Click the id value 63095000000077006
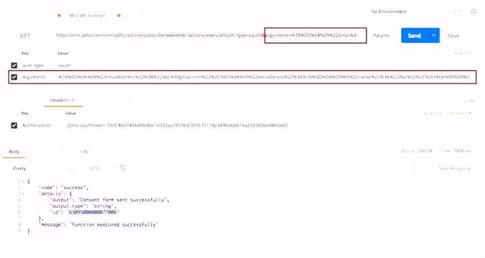 coord(93,212)
